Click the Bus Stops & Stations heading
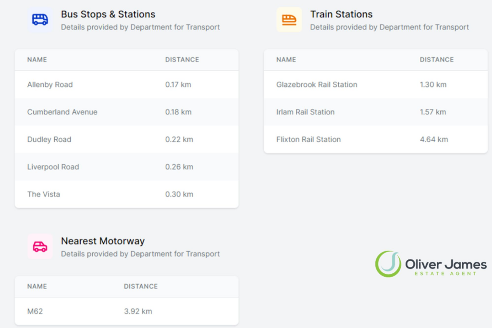The height and width of the screenshot is (328, 492). (x=108, y=14)
